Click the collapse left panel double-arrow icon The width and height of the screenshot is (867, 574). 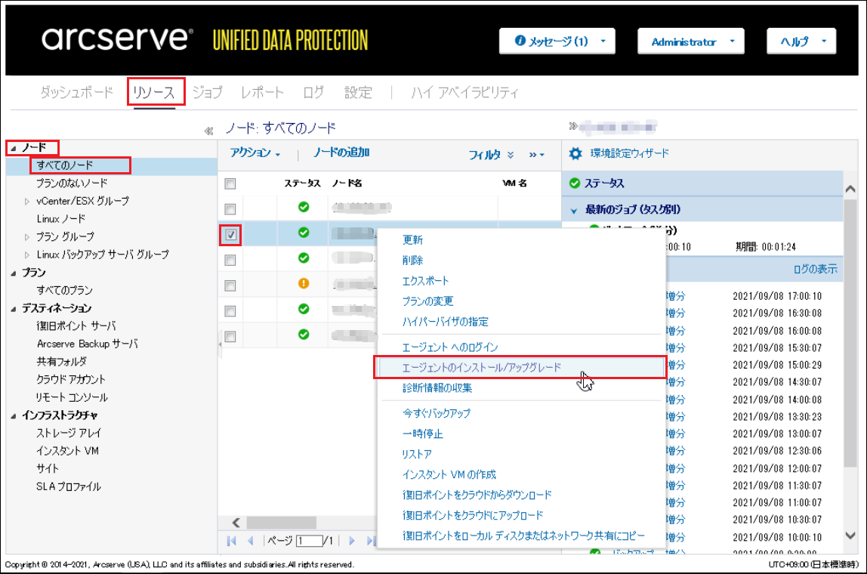pyautogui.click(x=208, y=131)
